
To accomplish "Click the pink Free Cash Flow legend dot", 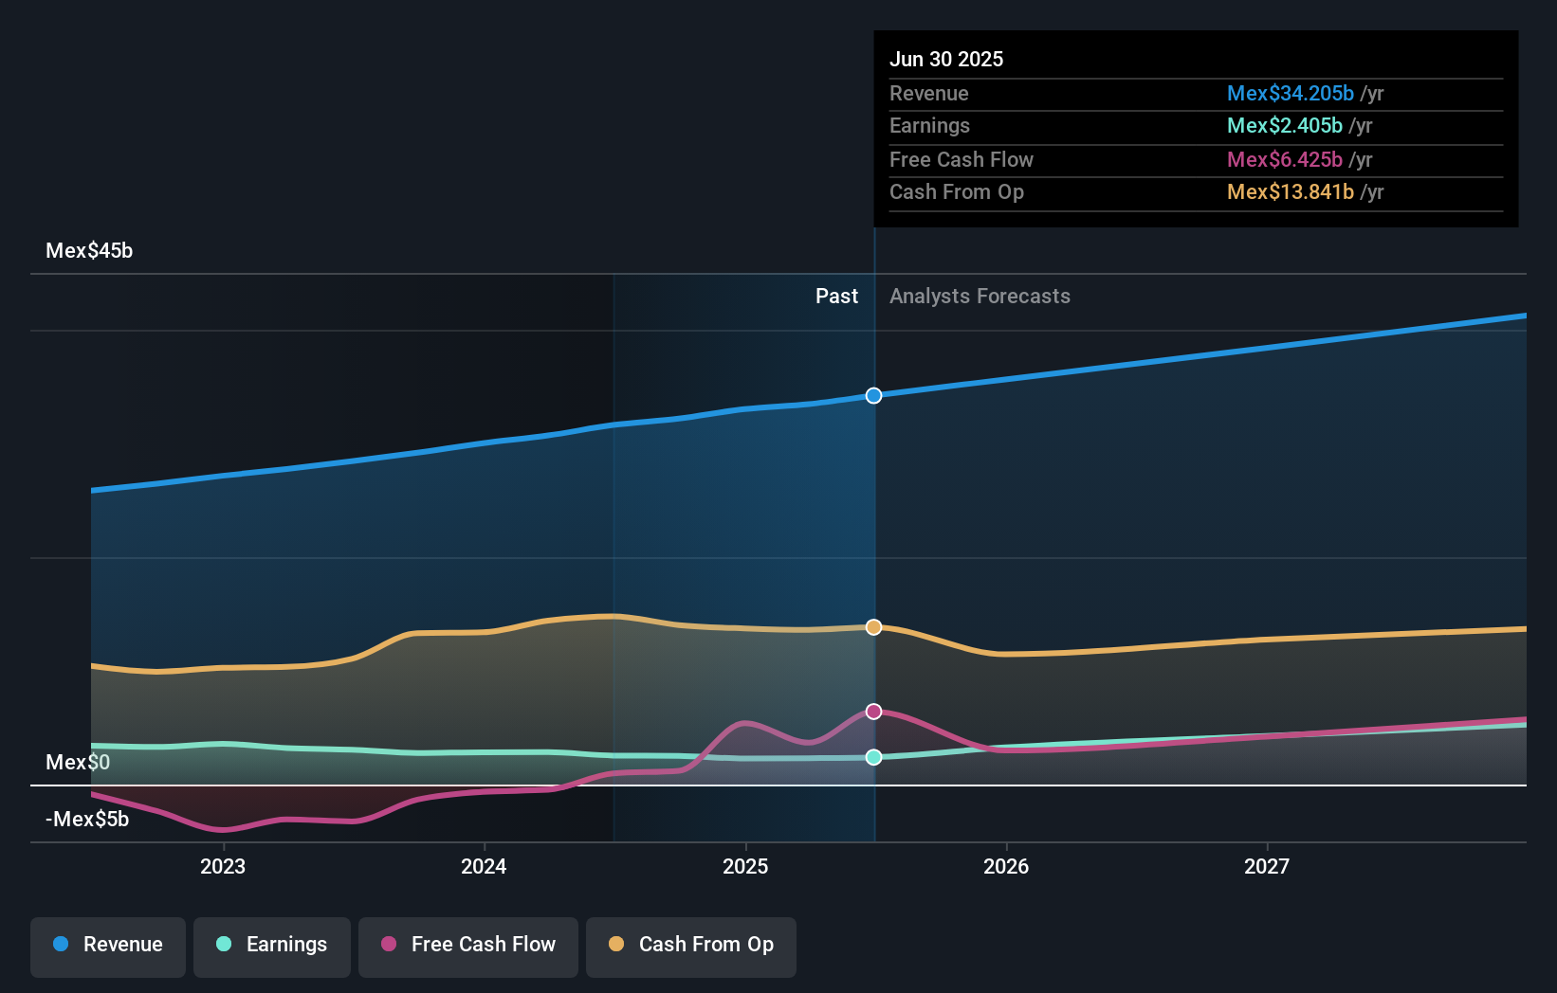I will (389, 945).
